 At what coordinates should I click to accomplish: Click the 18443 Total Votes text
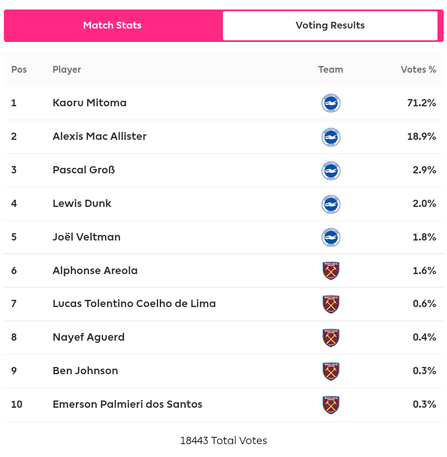point(223,441)
